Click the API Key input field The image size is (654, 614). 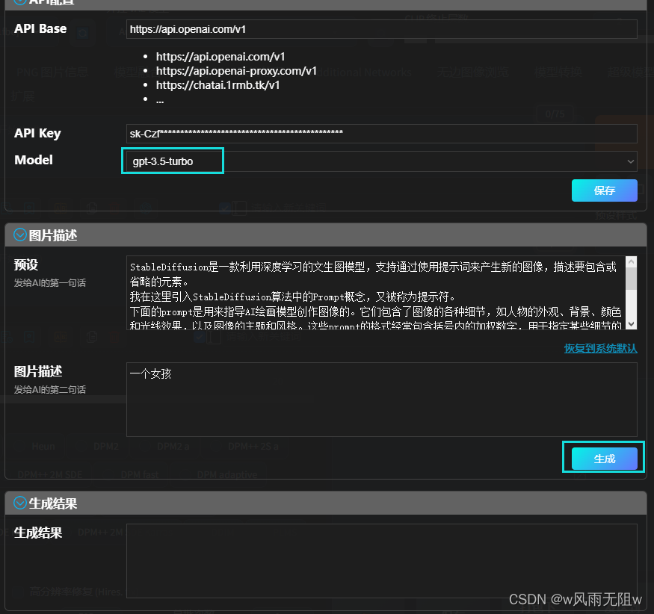click(381, 134)
